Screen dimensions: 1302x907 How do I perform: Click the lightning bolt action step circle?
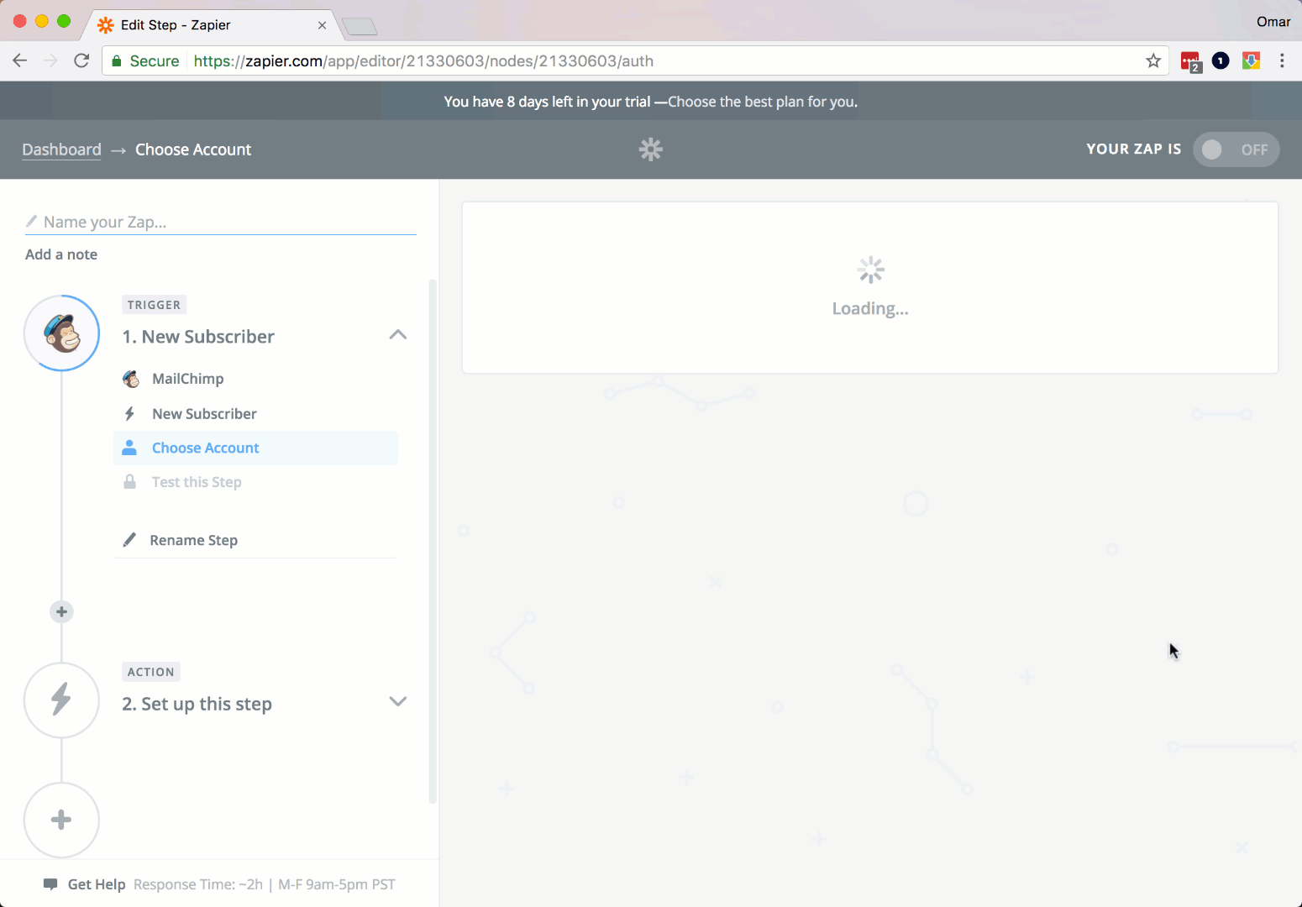pos(61,700)
